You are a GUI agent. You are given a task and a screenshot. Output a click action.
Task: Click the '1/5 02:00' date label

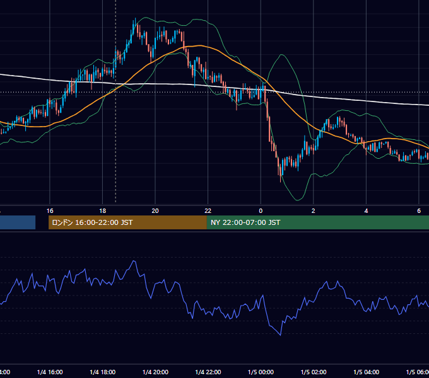pyautogui.click(x=314, y=372)
